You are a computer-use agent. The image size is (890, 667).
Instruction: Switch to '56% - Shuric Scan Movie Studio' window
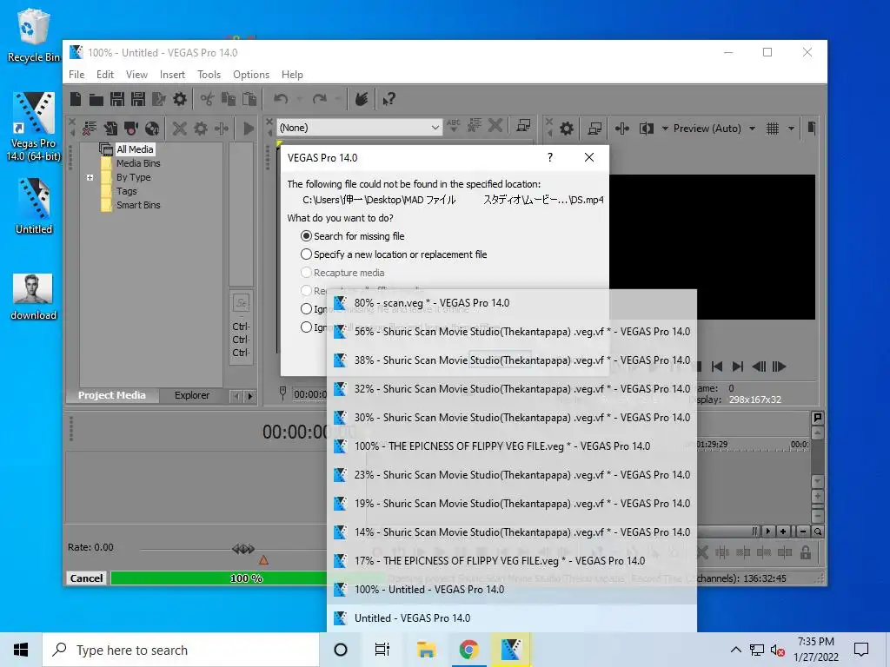(x=512, y=332)
